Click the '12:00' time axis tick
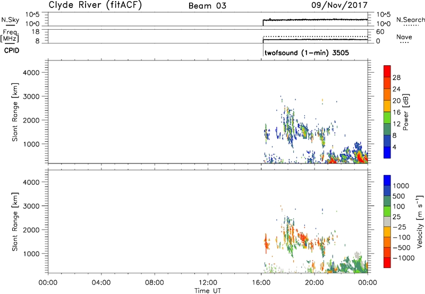This screenshot has height=294, width=425. point(208,283)
